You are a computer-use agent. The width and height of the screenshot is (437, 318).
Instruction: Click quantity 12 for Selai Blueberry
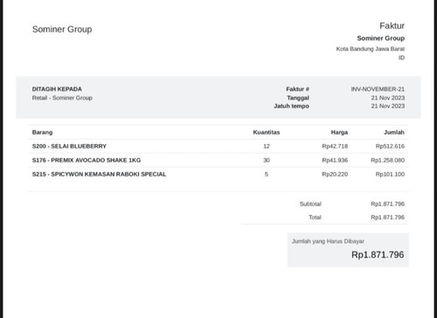(267, 146)
